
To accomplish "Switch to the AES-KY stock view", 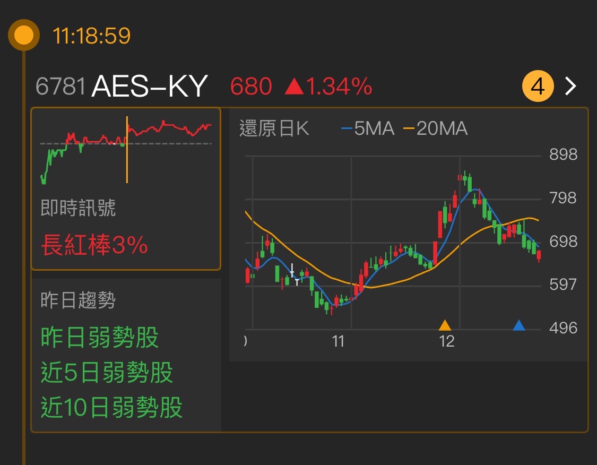I will (x=149, y=86).
